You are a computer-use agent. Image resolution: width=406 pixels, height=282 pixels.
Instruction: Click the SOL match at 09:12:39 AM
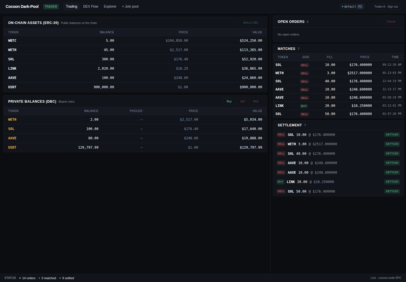338,65
